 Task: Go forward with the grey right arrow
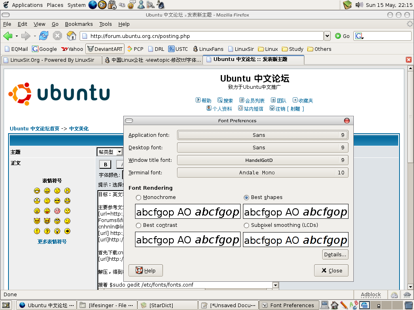pos(25,36)
